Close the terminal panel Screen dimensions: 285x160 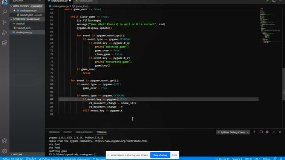(280, 132)
